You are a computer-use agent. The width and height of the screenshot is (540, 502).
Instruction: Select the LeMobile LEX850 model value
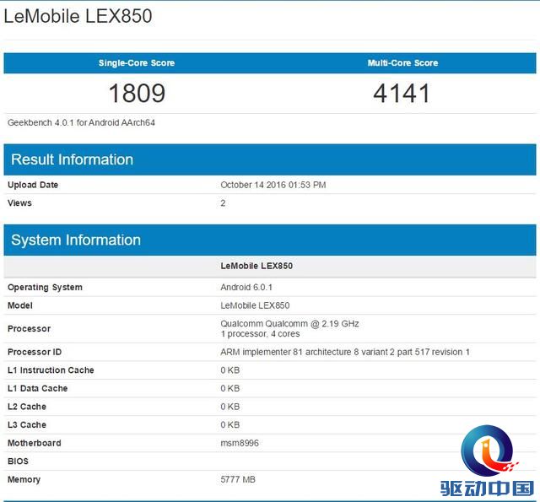pos(255,305)
